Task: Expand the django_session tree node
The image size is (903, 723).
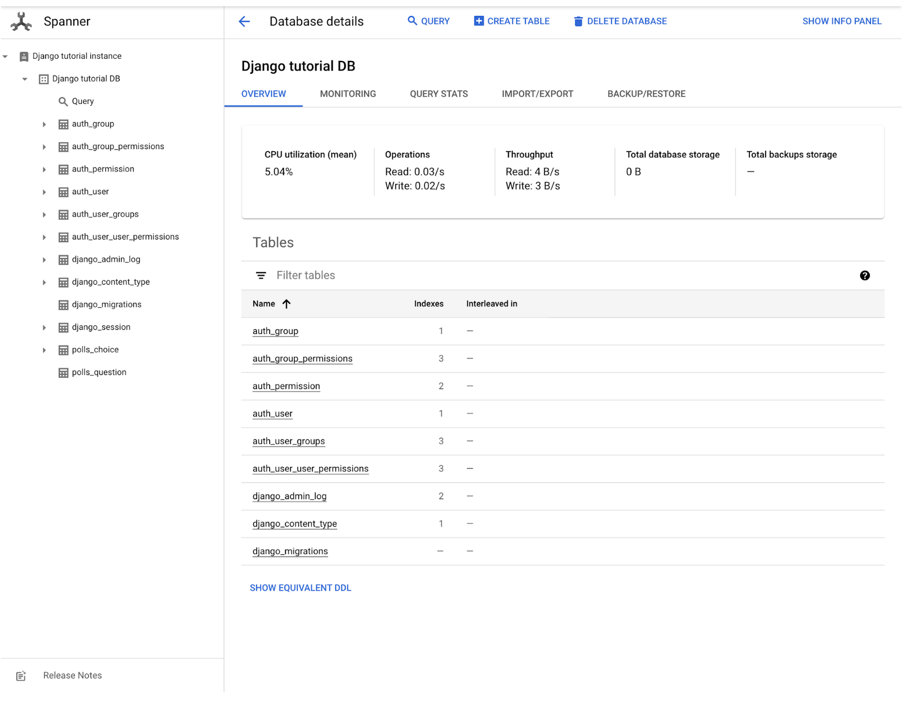Action: [44, 327]
